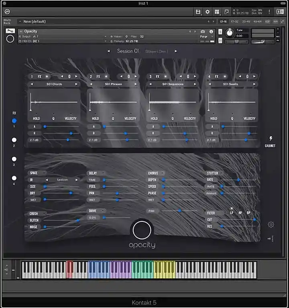
Task: Click the exclamation panic button
Action: [269, 12]
